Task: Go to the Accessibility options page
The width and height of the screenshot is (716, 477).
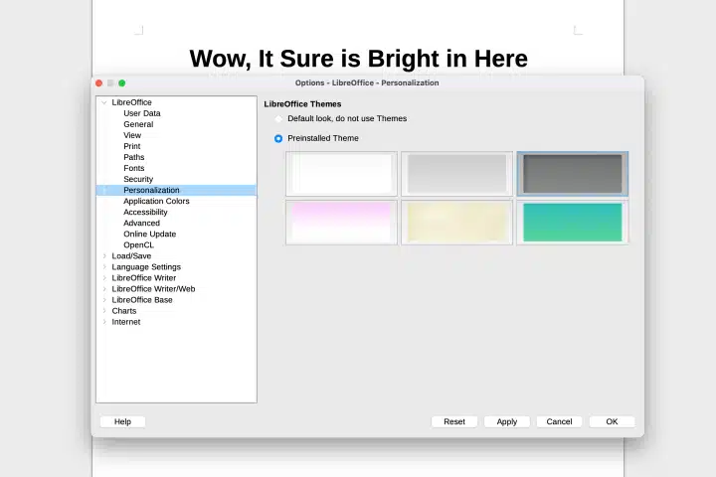Action: click(145, 213)
